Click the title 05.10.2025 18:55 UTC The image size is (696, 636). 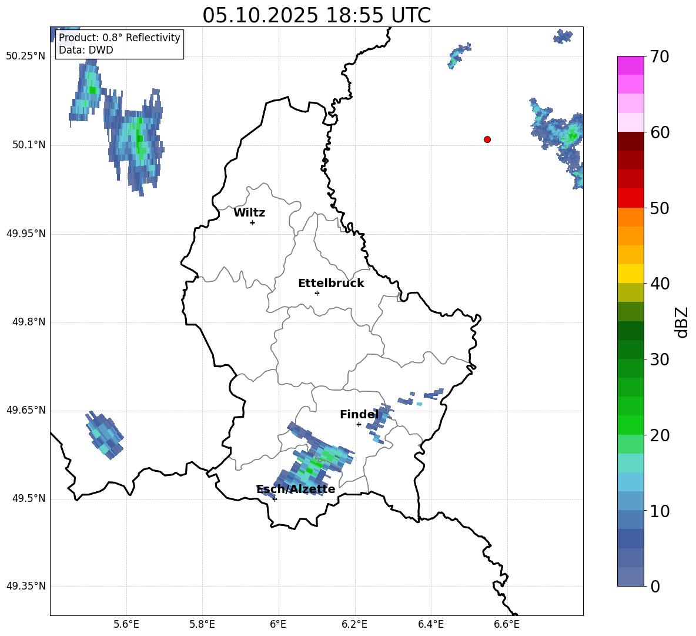tap(316, 15)
